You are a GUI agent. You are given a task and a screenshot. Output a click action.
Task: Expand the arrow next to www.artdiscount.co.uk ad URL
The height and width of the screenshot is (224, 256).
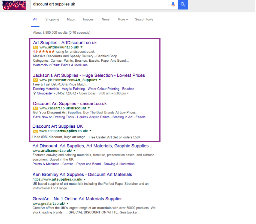81,47
